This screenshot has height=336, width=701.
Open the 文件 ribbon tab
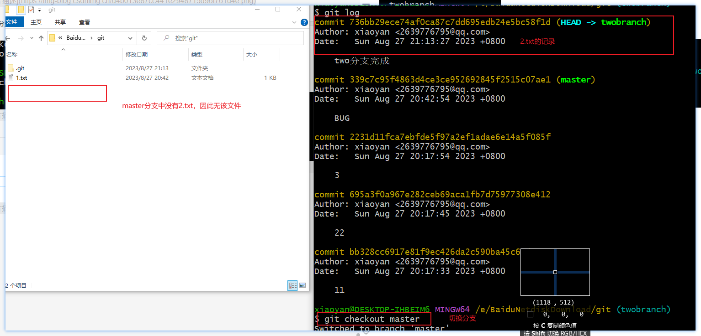point(12,22)
